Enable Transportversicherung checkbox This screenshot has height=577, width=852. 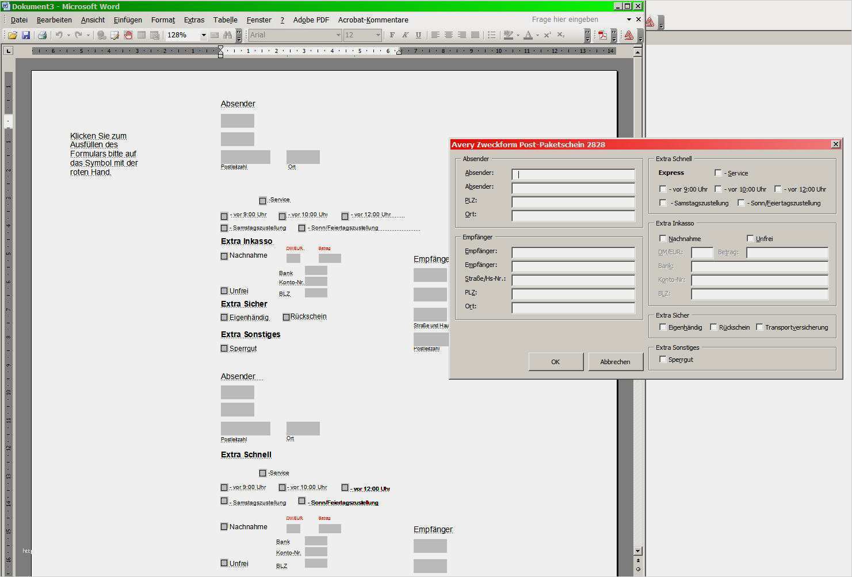tap(759, 327)
